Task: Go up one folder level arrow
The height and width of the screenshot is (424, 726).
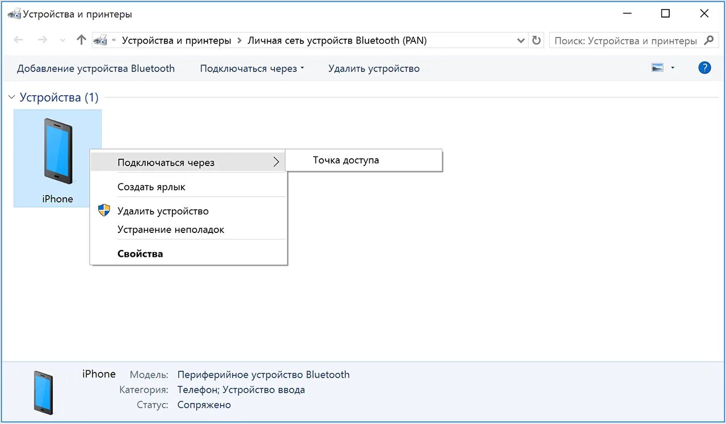Action: point(81,40)
